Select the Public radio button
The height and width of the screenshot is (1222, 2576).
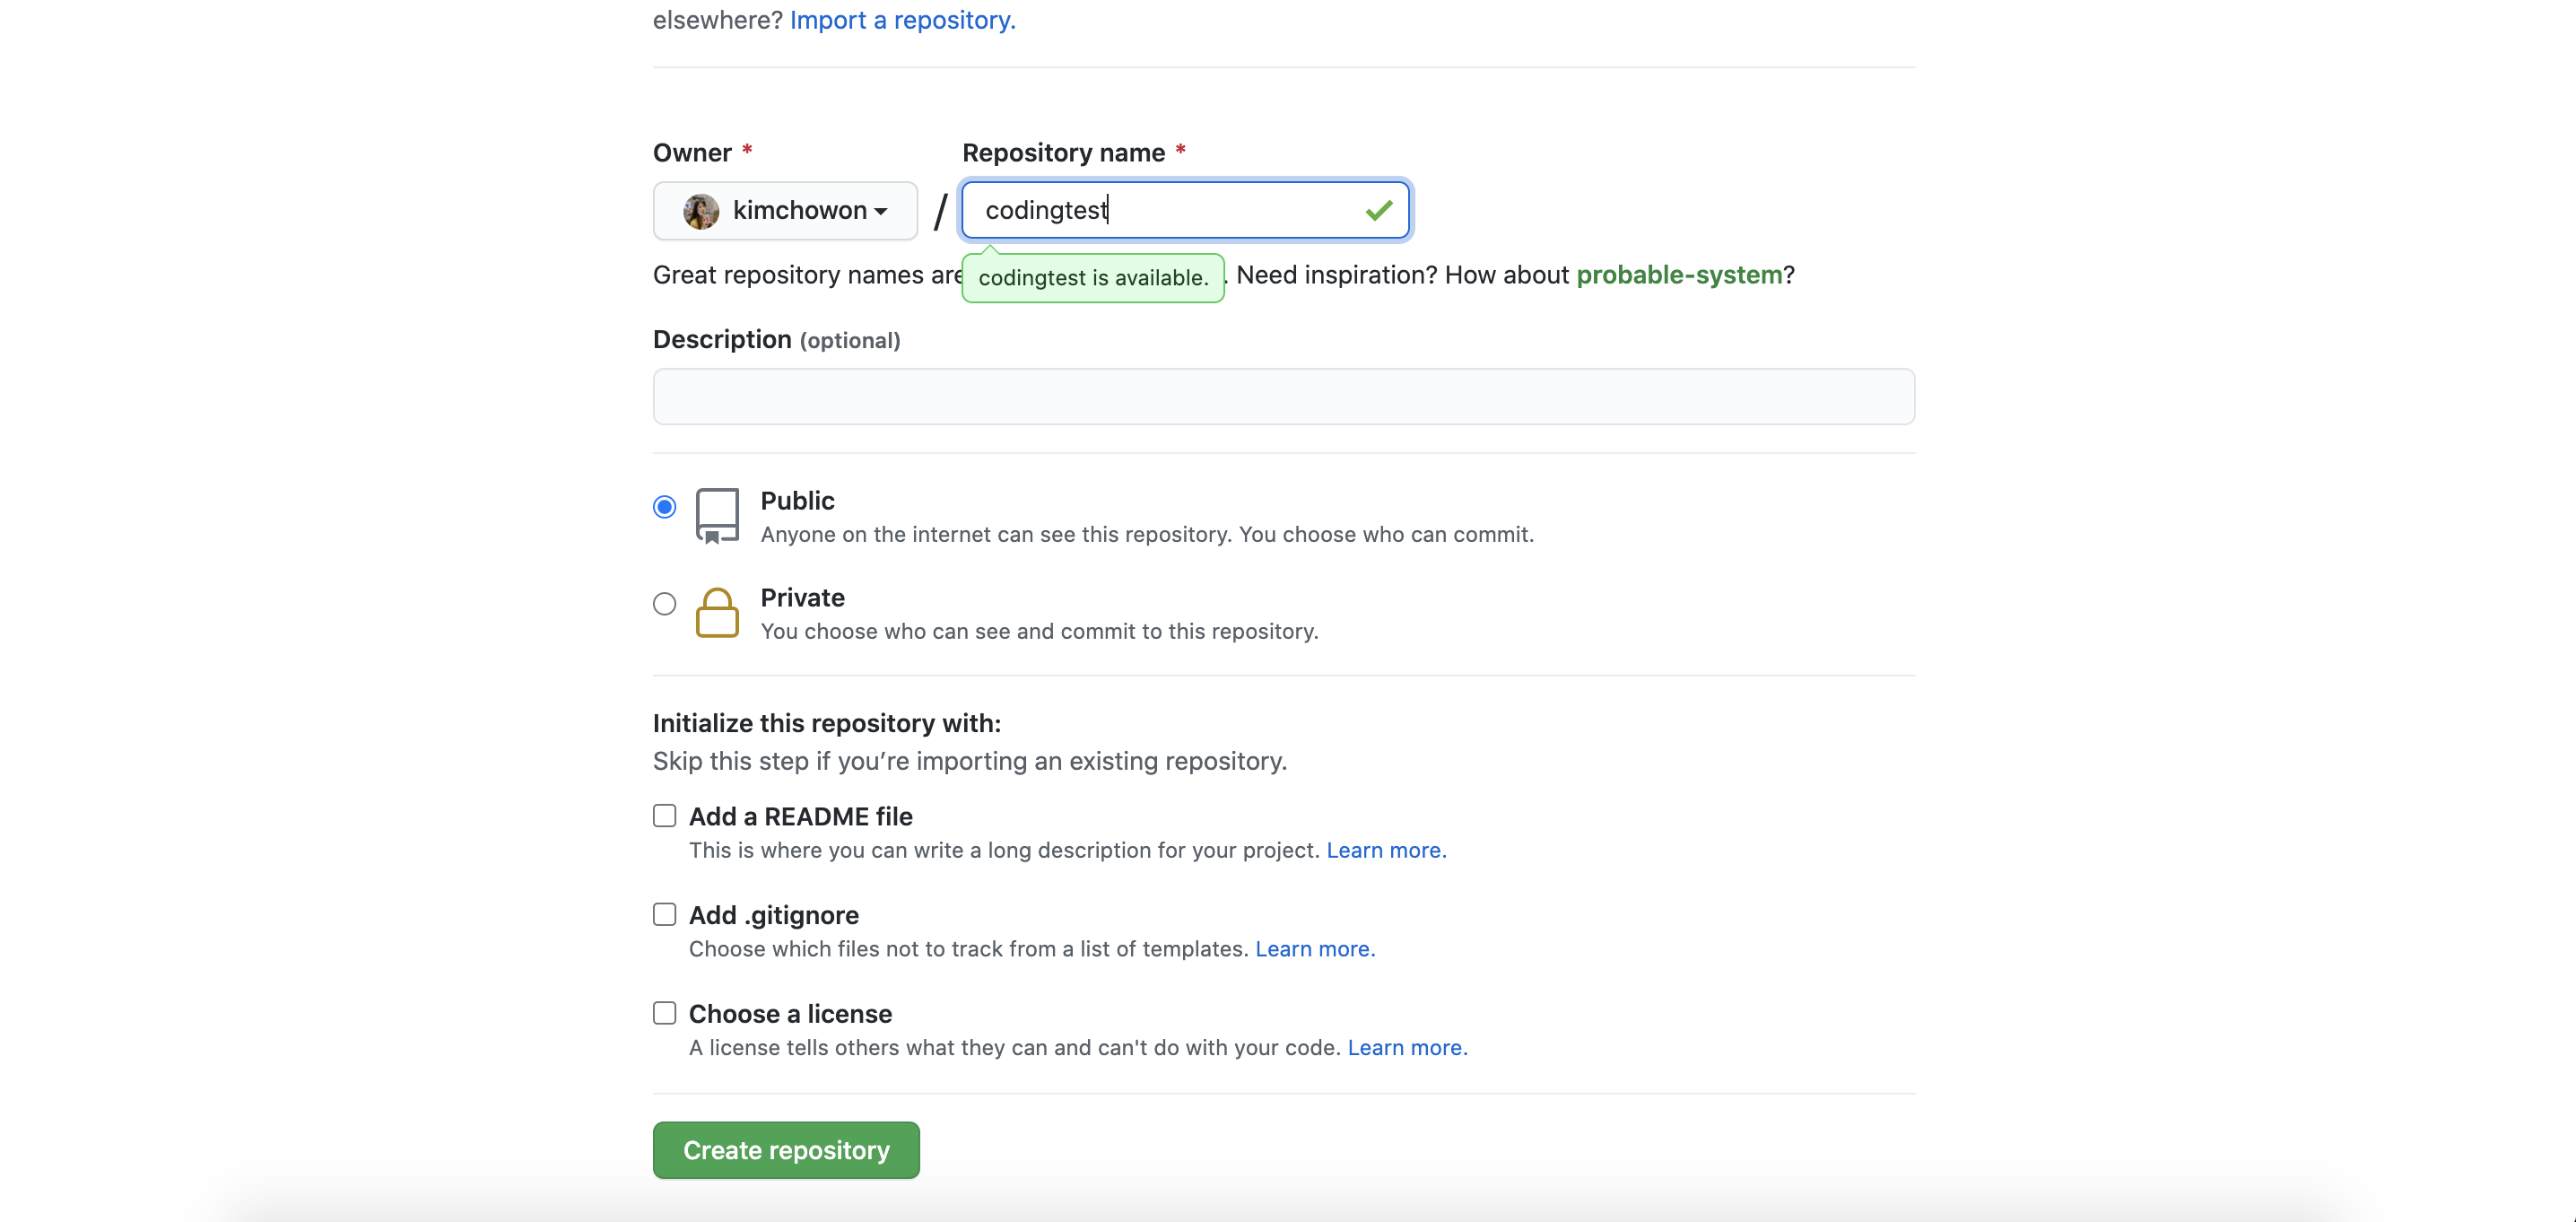click(x=664, y=507)
